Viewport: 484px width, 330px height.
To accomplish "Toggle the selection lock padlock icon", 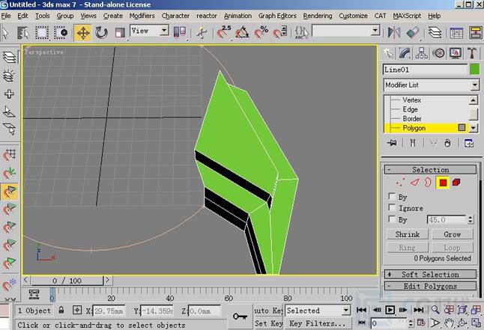I will pyautogui.click(x=61, y=310).
